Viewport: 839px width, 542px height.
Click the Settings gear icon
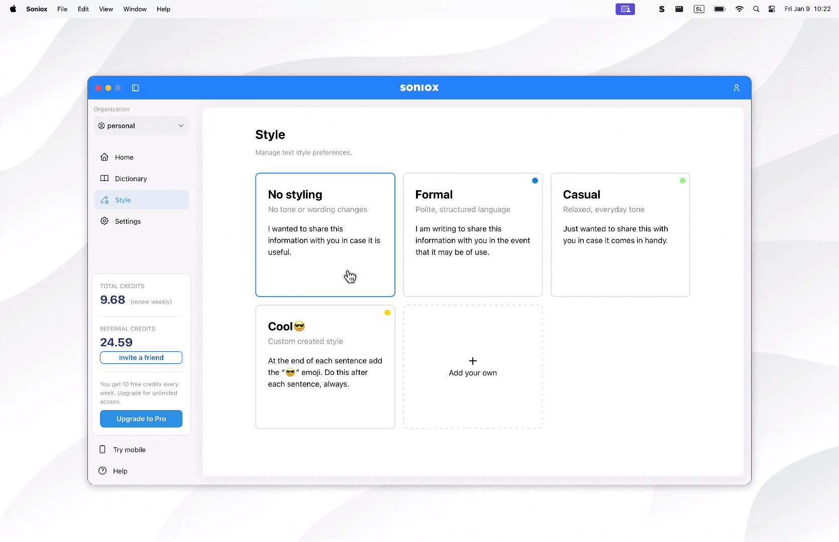104,221
